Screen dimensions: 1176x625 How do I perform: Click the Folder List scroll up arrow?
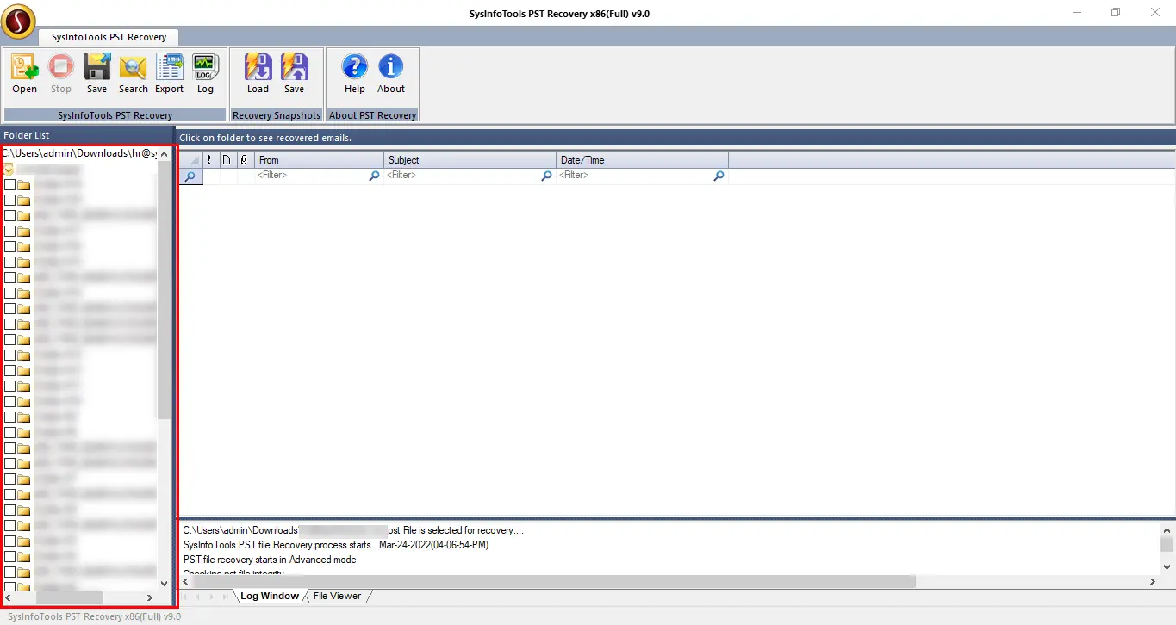164,153
